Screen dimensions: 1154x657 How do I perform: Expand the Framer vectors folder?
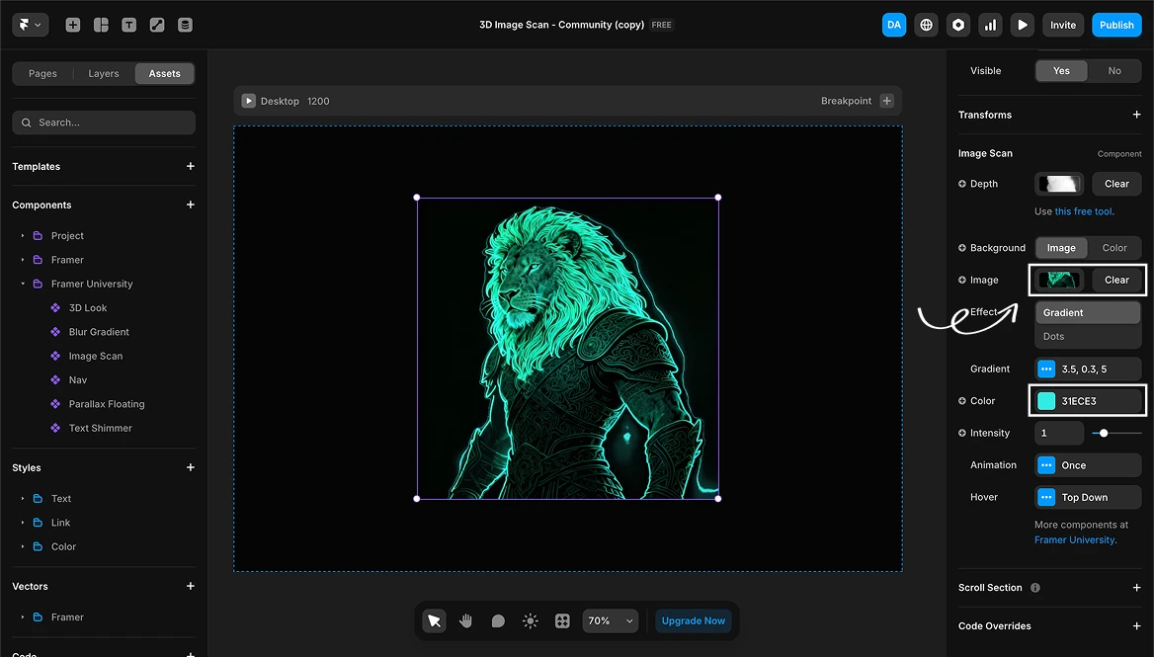pyautogui.click(x=23, y=617)
